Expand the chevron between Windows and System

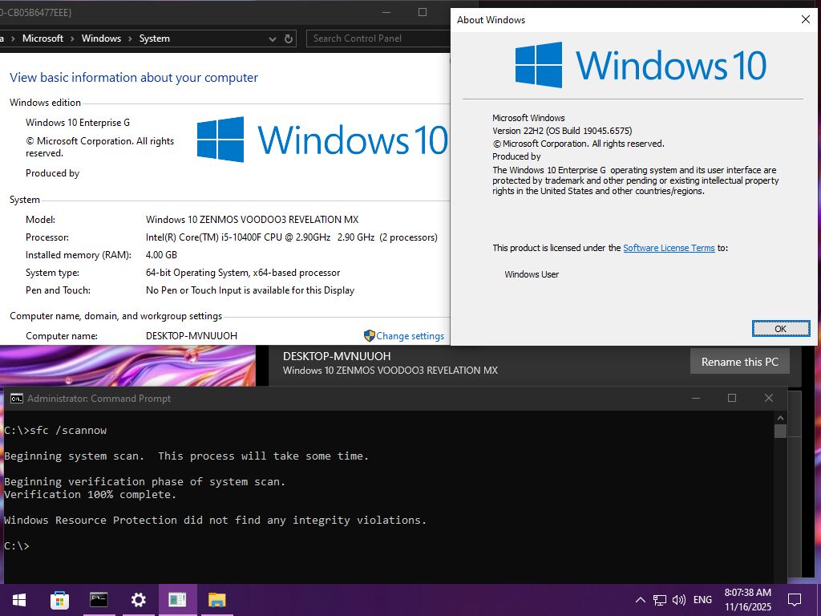pos(130,38)
